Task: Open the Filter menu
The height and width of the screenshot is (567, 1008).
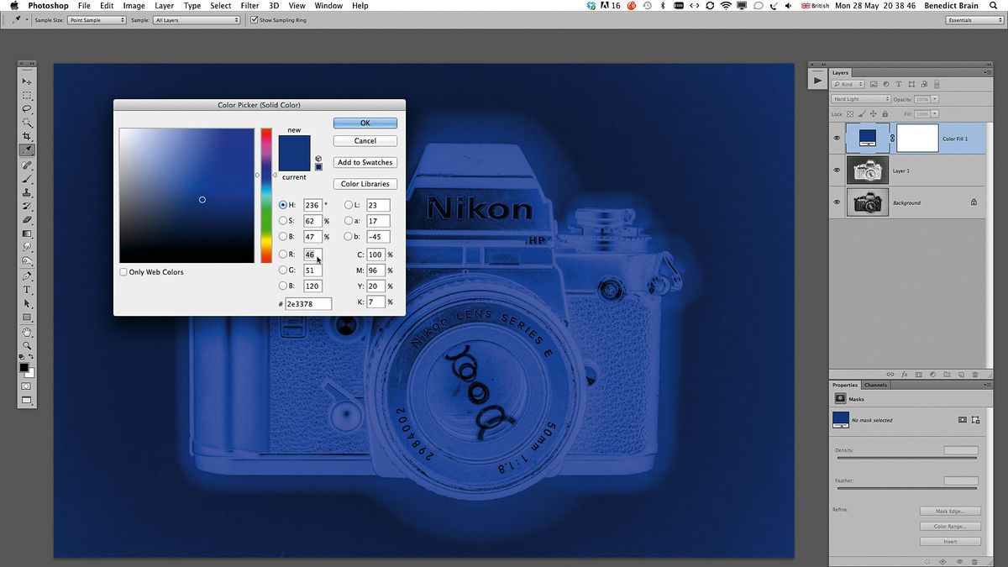Action: tap(249, 6)
